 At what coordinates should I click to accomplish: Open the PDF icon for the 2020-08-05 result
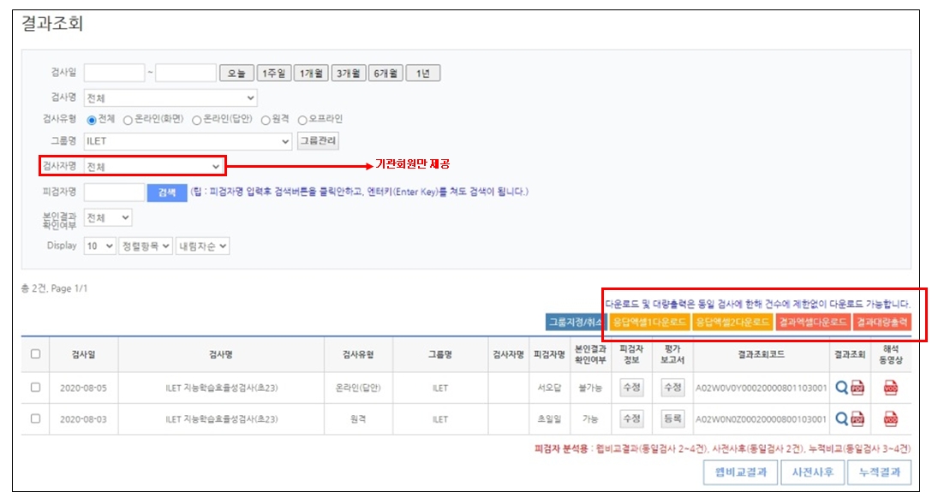(x=857, y=388)
